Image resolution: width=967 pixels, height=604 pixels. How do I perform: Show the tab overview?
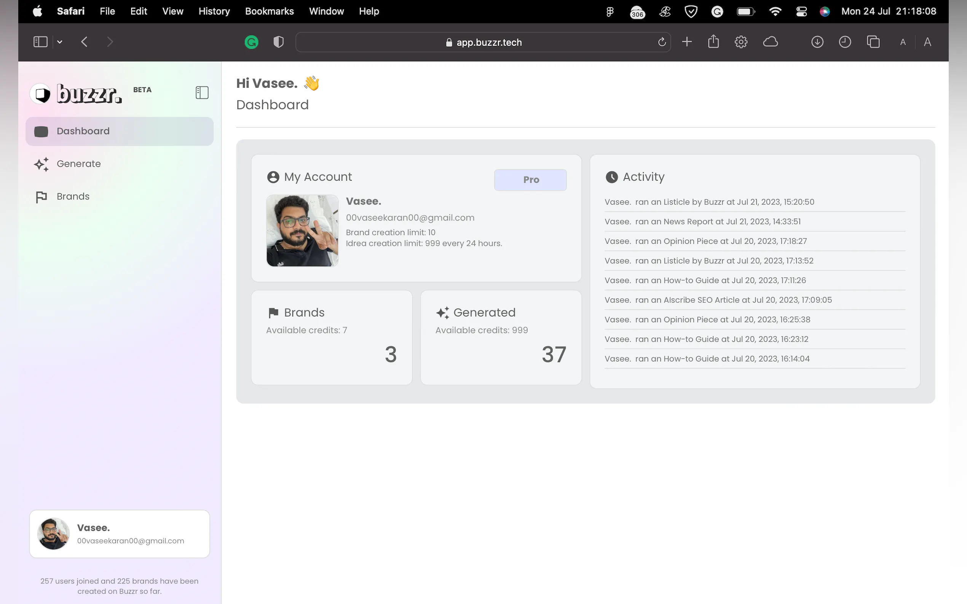[873, 42]
